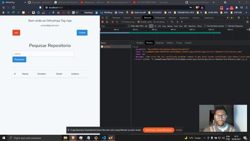The height and width of the screenshot is (141, 250).
Task: Open File Explorer from taskbar
Action: coord(65,138)
